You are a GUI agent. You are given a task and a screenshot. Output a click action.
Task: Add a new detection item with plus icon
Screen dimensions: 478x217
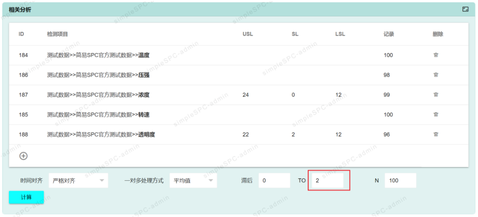(23, 156)
